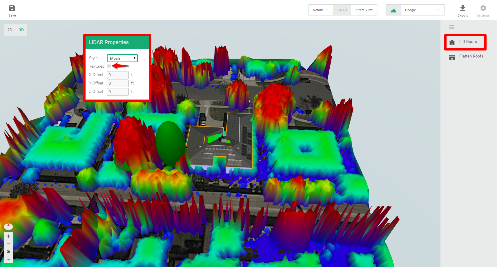Click the green rotate view icon
The height and width of the screenshot is (267, 497).
(x=8, y=259)
